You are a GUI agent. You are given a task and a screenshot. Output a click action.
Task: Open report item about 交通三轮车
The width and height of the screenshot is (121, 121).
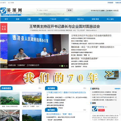[x=104, y=97]
